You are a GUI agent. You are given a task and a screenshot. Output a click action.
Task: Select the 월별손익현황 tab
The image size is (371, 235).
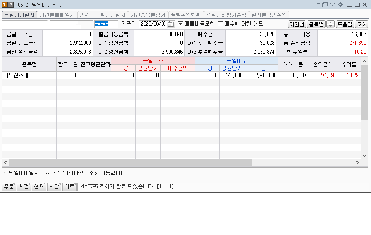click(186, 15)
